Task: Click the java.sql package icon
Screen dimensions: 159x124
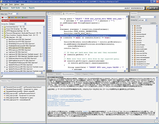Action: pos(135,38)
